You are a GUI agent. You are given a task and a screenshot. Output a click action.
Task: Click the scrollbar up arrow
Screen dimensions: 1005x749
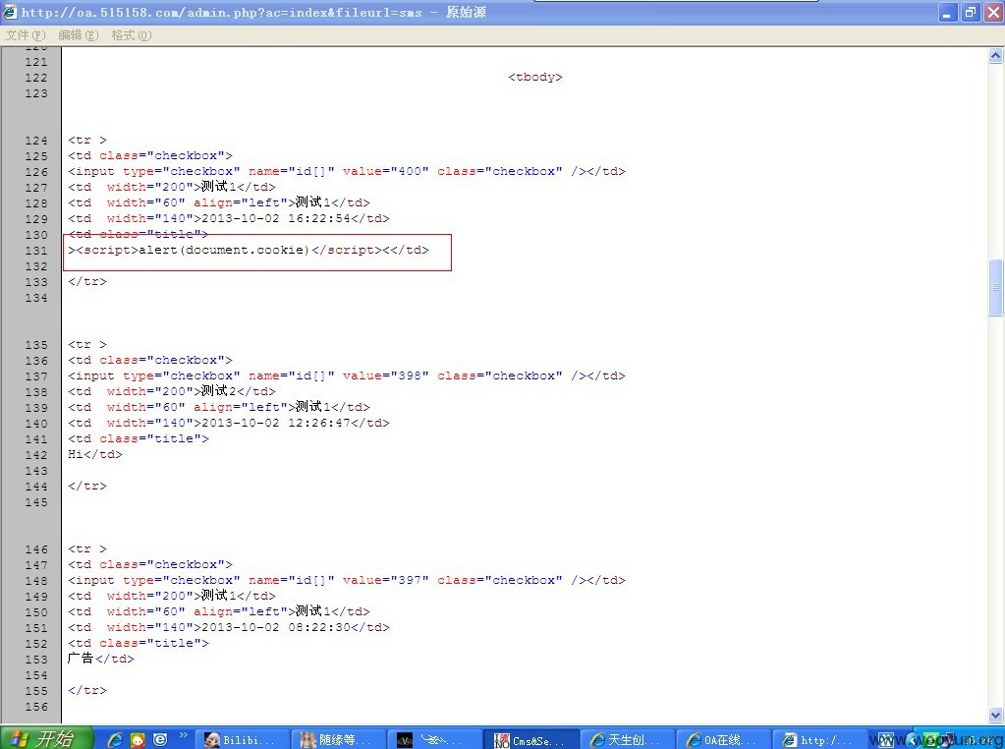pyautogui.click(x=995, y=56)
